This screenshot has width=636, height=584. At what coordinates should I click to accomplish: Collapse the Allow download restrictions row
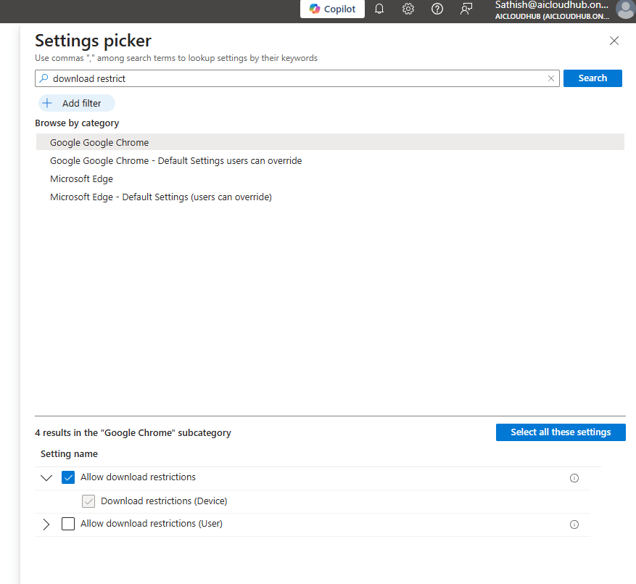coord(46,478)
